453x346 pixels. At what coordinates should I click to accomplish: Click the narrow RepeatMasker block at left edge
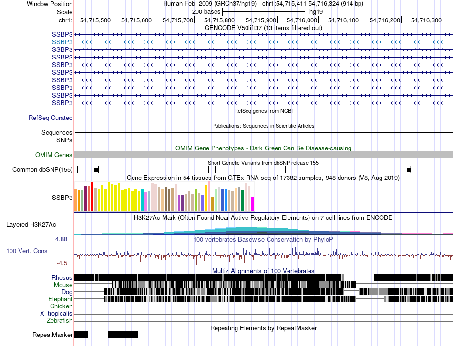click(81, 335)
